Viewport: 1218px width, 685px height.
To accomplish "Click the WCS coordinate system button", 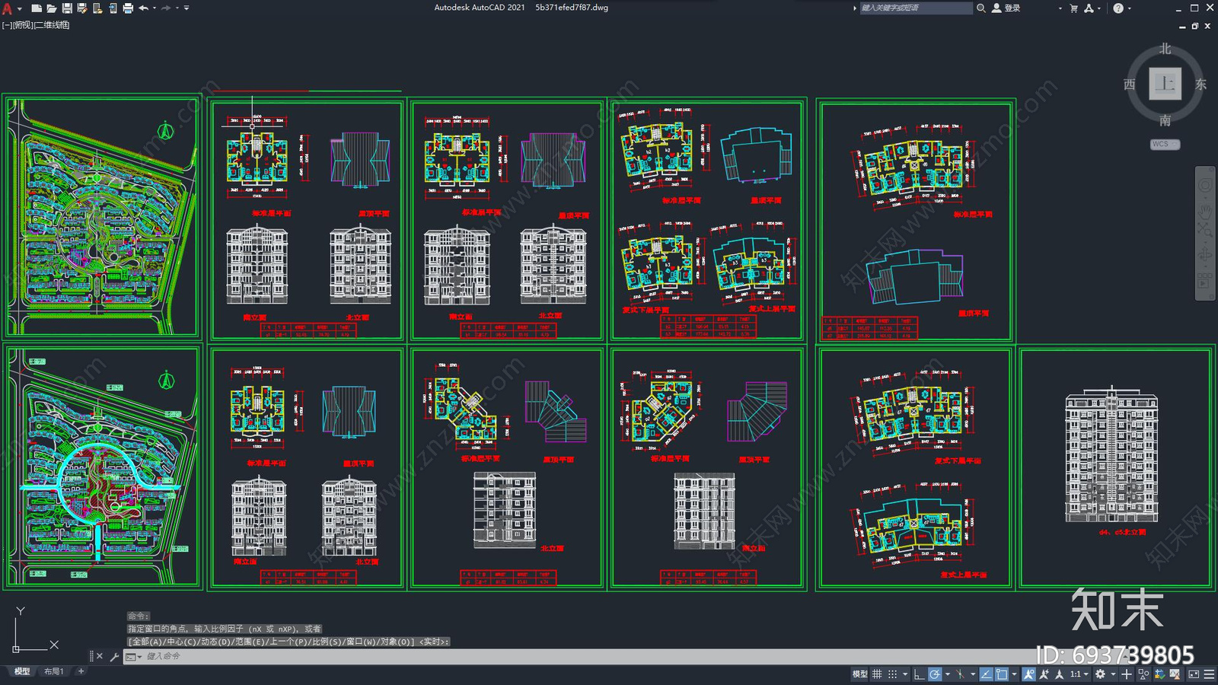I will [1164, 144].
